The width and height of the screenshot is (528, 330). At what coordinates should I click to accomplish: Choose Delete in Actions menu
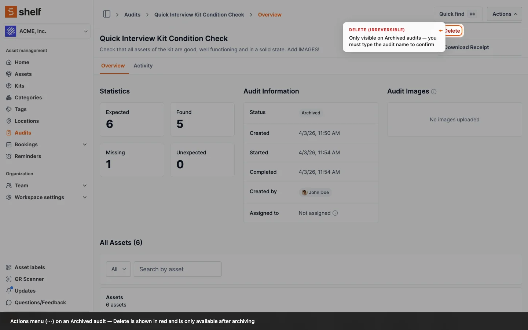tap(453, 31)
